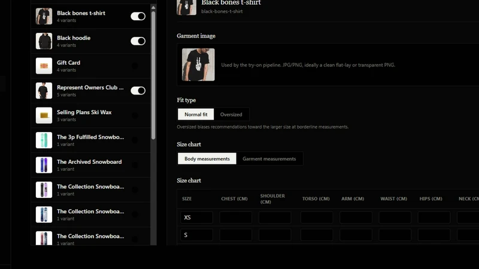Select Selling Plans Ski Wax row
479x269 pixels.
(x=91, y=115)
